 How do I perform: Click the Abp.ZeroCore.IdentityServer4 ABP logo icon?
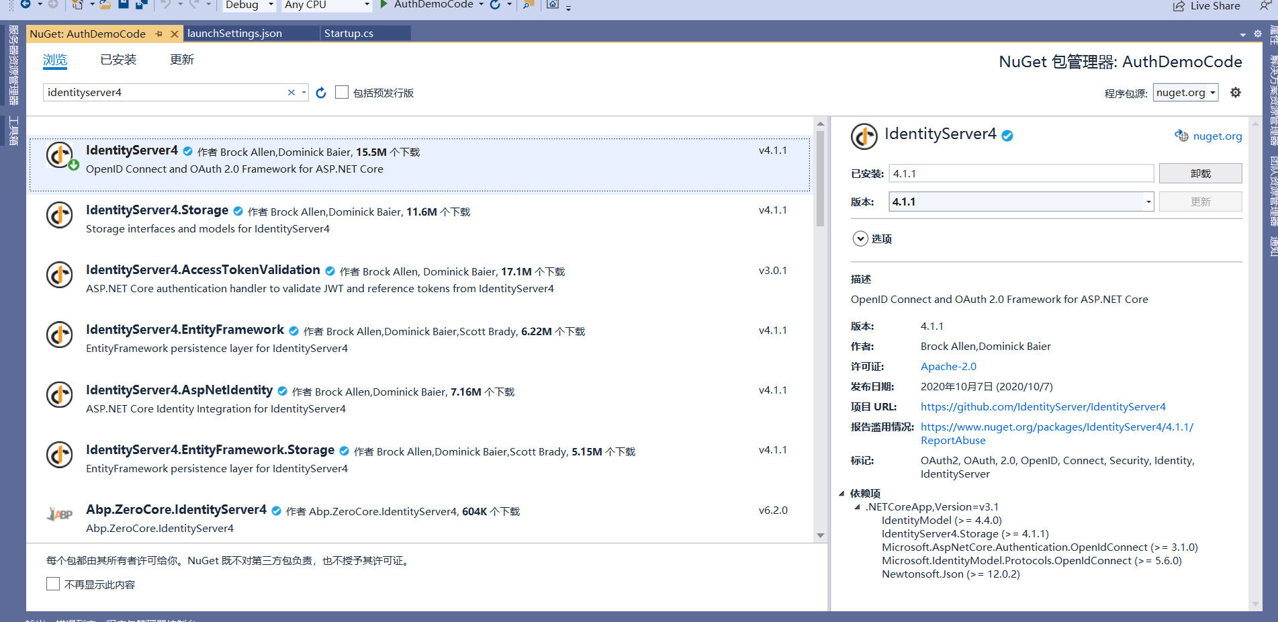(x=60, y=515)
